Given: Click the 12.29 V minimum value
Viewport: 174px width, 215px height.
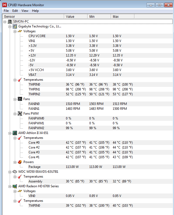Looking at the screenshot, I should click(94, 55).
